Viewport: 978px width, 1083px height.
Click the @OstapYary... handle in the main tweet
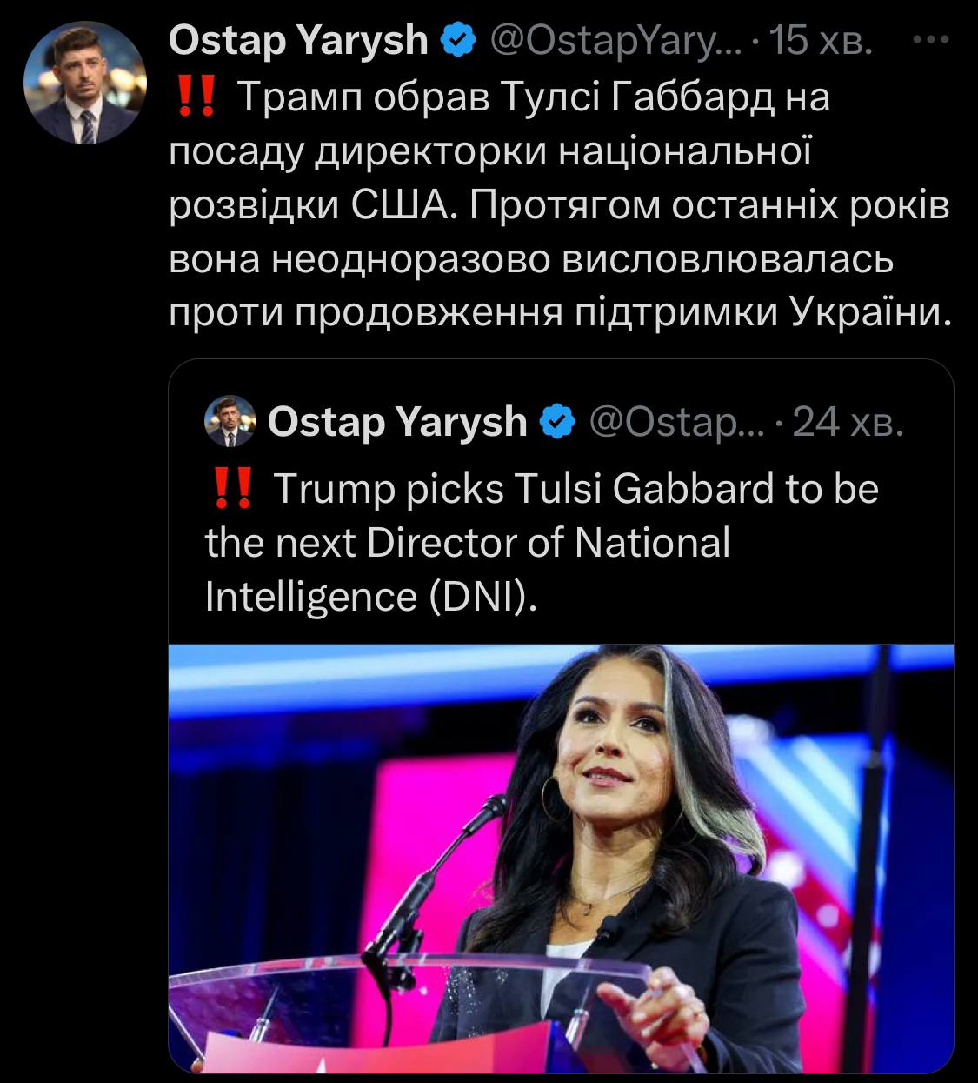(x=615, y=41)
